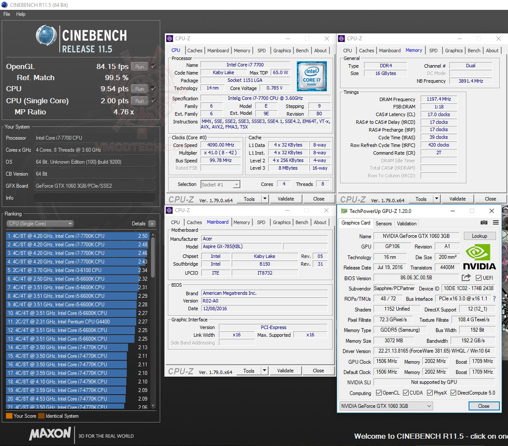Click the GPU-Z title bar app icon
This screenshot has width=508, height=446.
pos(344,211)
